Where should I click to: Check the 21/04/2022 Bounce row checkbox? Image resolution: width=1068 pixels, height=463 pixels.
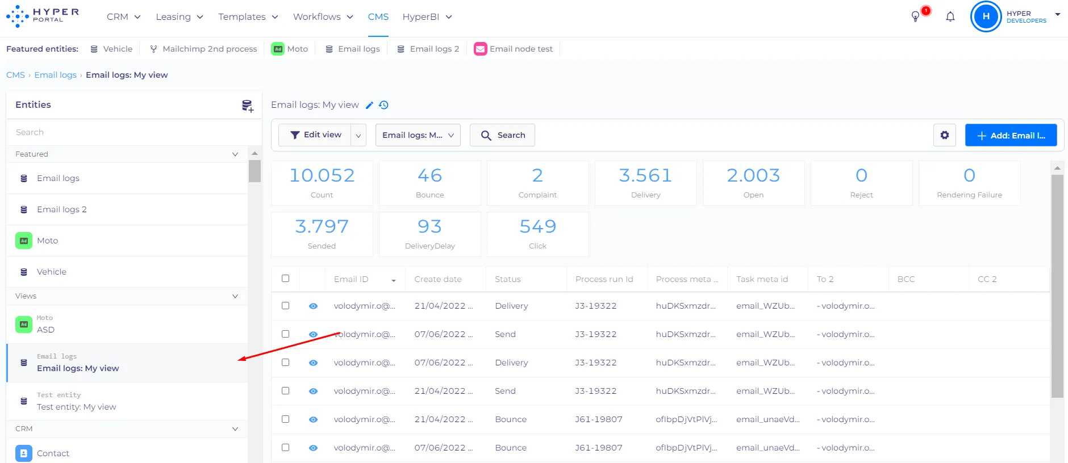tap(285, 419)
